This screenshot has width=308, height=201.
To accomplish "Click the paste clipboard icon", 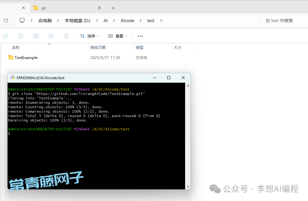I will coord(21,36).
